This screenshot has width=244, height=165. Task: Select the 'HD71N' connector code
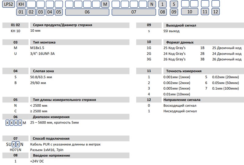(x=16, y=150)
